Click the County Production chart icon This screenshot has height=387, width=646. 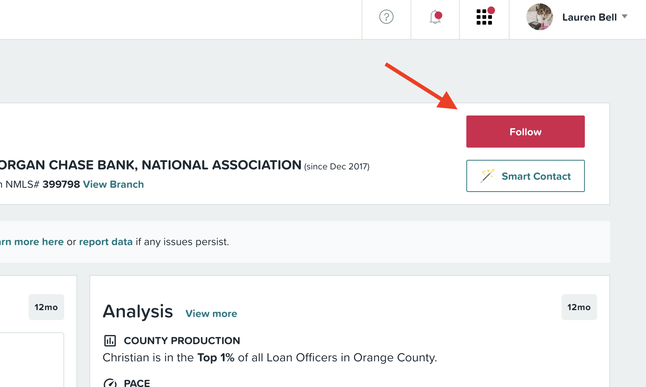click(x=110, y=340)
